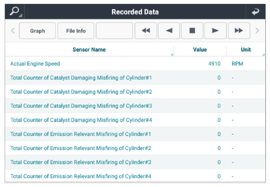Click the Value column header
This screenshot has width=270, height=187.
(200, 50)
